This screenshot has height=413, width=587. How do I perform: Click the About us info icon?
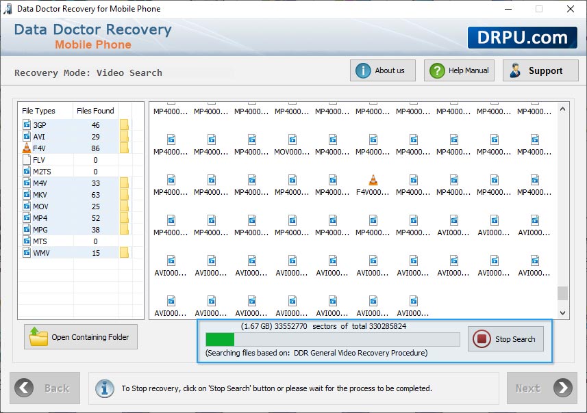click(x=363, y=70)
